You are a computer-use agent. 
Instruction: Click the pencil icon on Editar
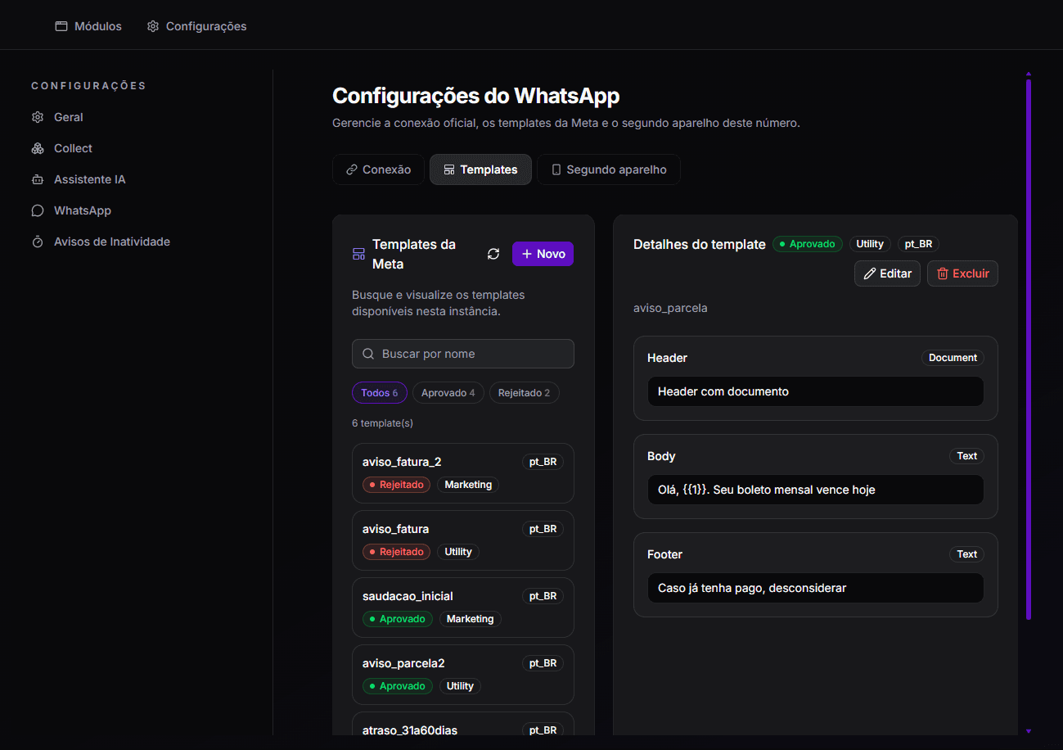coord(870,273)
